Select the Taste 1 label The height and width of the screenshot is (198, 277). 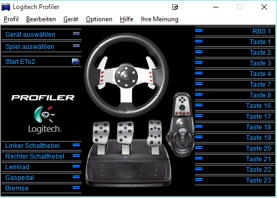(x=260, y=42)
